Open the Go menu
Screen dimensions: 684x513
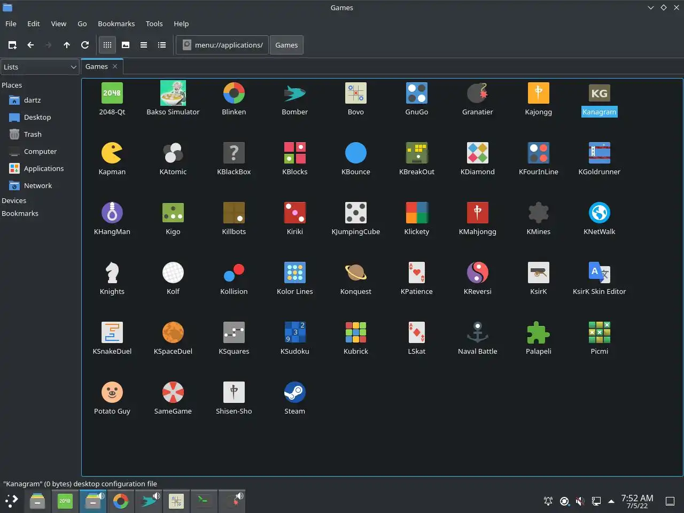pos(82,24)
